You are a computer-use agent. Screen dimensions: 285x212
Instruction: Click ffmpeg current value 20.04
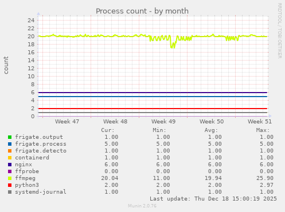(110, 178)
